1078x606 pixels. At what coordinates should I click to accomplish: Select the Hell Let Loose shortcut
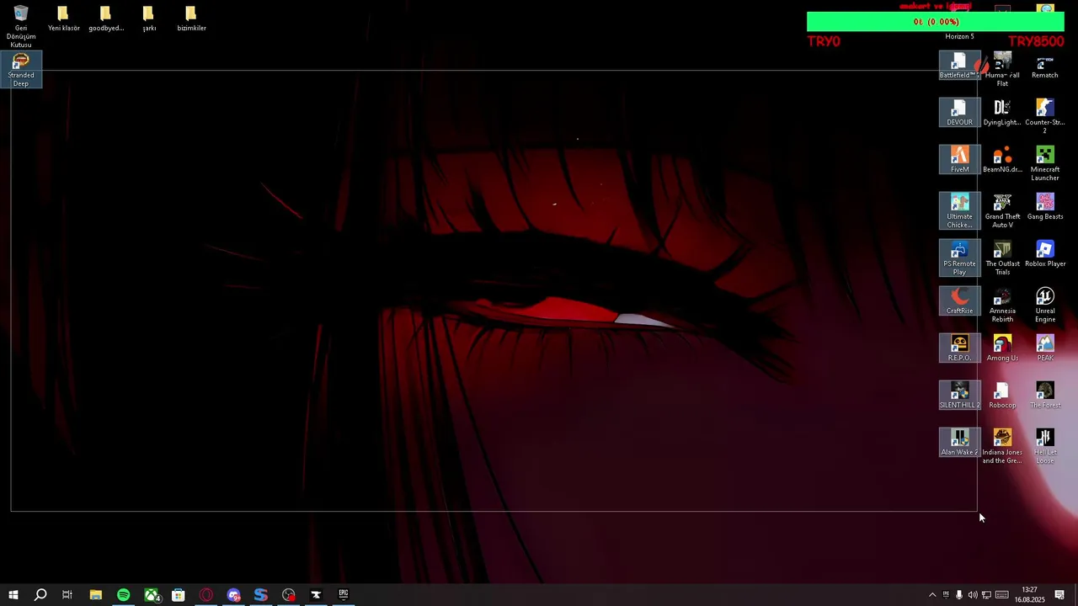1045,446
